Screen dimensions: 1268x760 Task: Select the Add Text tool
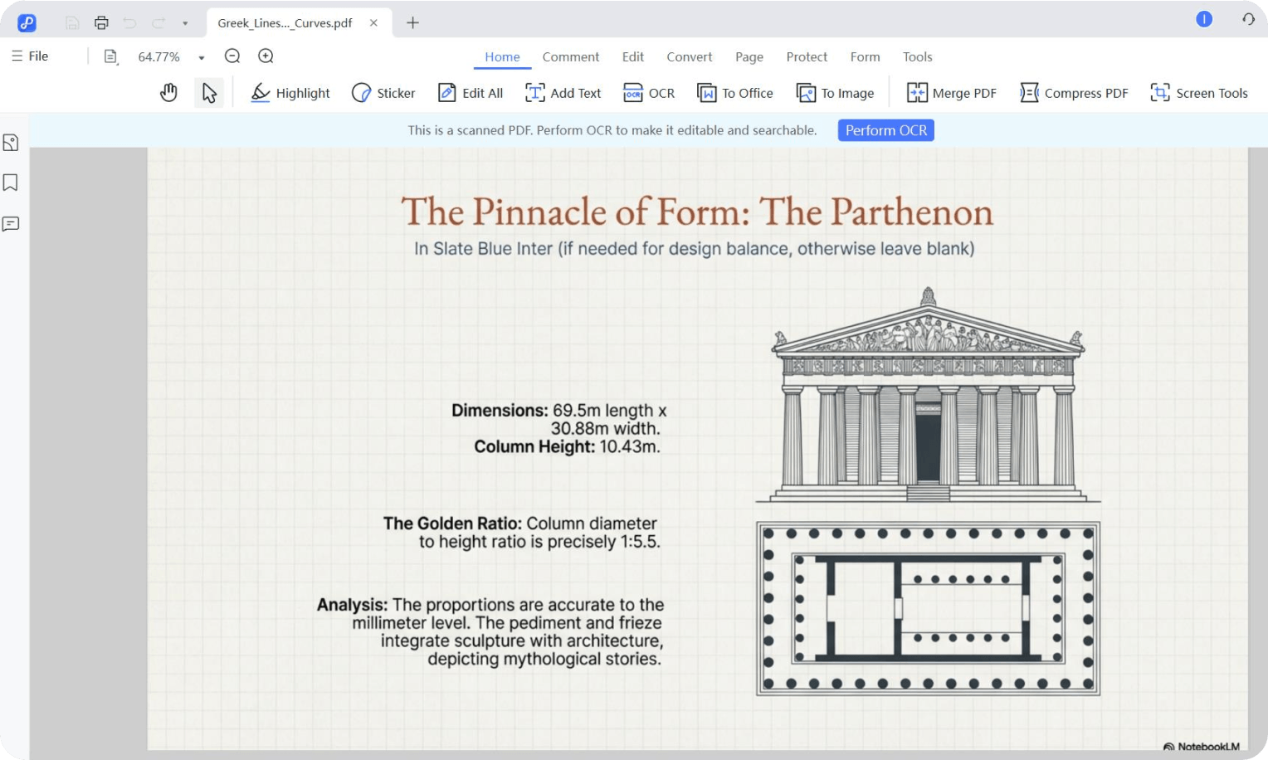pos(563,92)
